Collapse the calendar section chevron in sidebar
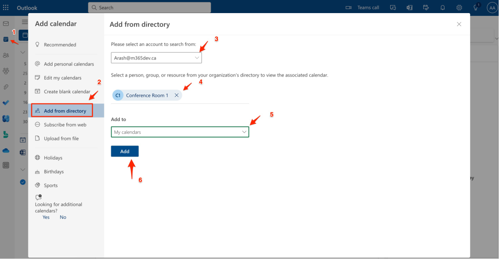Screen dimensions: 499x259 coord(22,52)
